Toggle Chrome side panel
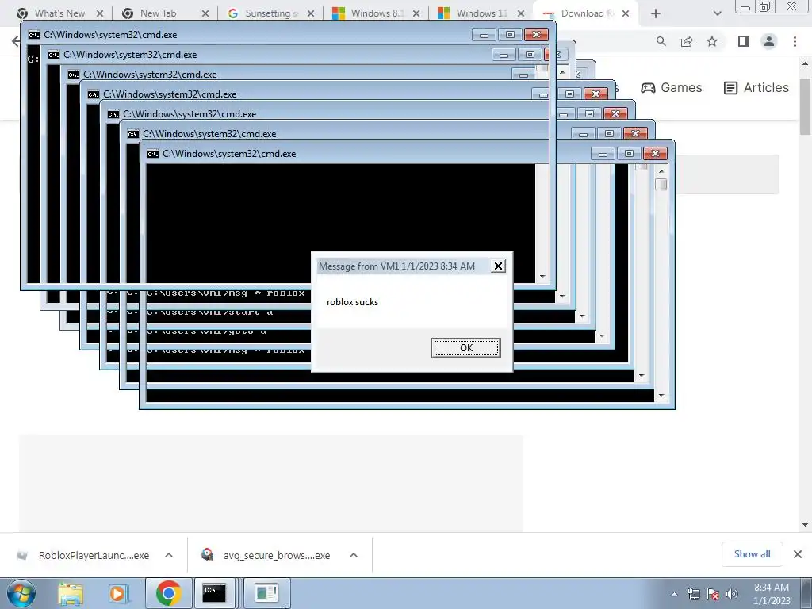This screenshot has width=812, height=609. [x=744, y=41]
